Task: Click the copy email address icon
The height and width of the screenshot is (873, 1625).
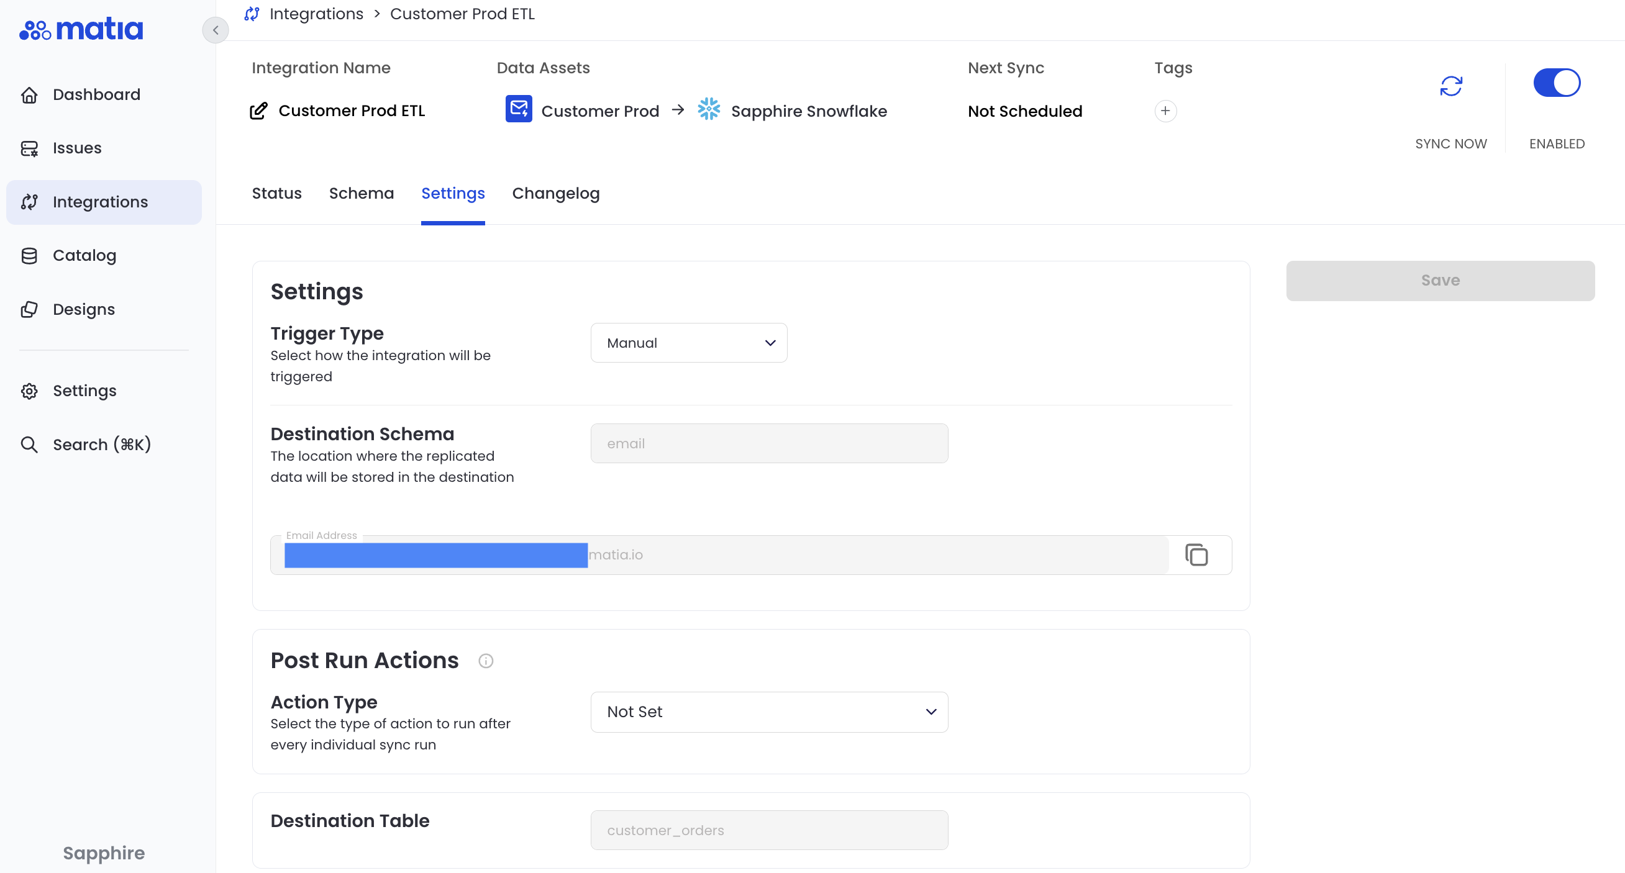Action: pyautogui.click(x=1196, y=554)
